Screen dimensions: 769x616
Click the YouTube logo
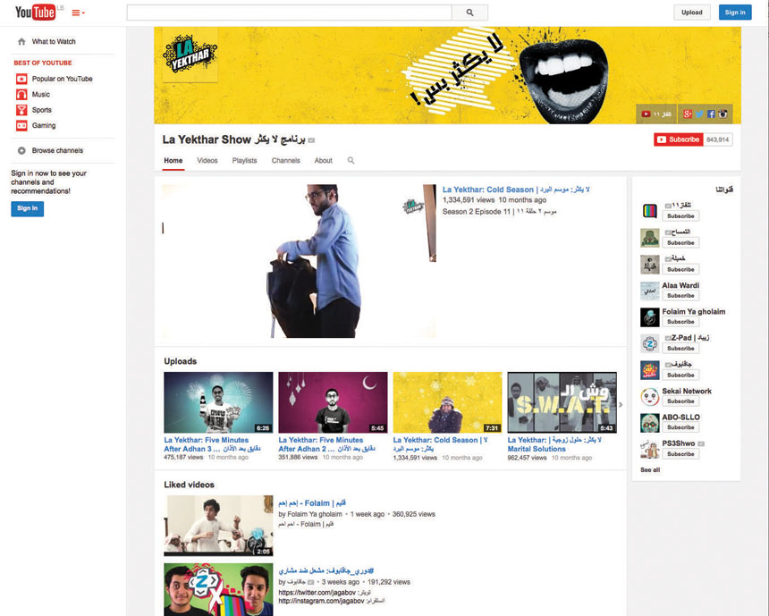tap(35, 13)
